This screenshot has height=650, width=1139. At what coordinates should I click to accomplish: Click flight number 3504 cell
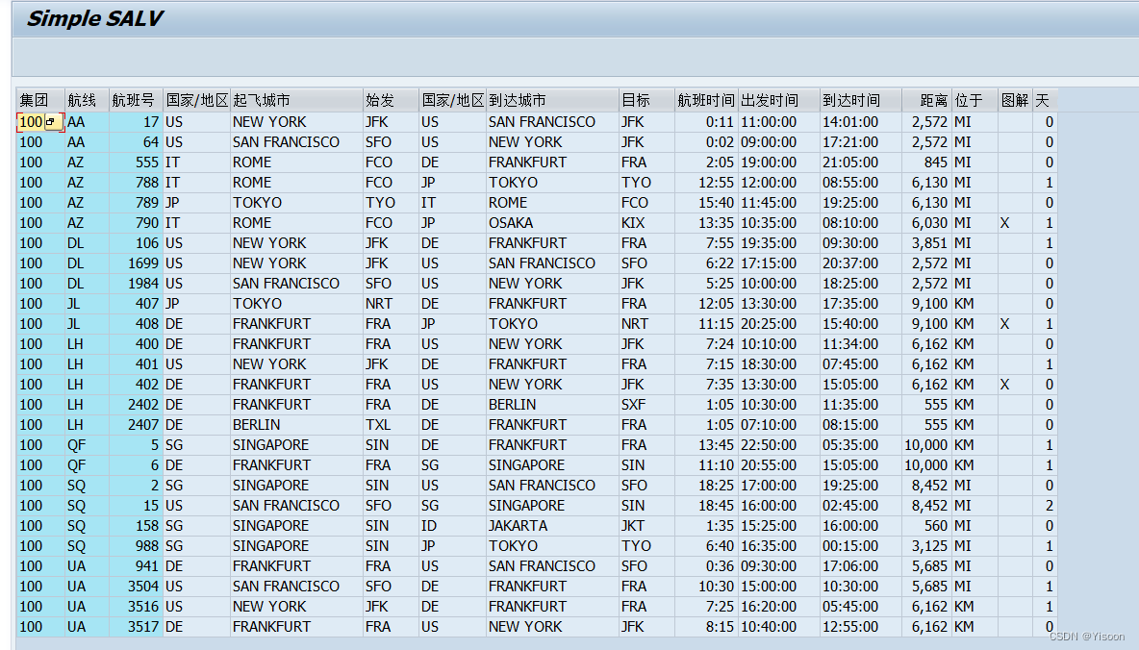click(136, 587)
